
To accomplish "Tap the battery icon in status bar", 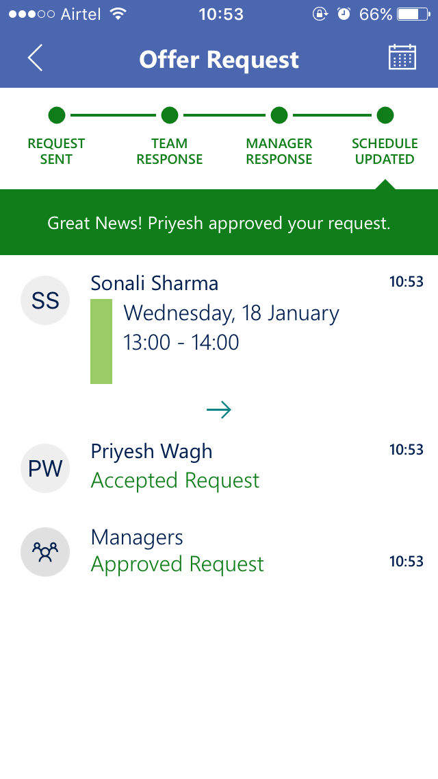I will point(411,14).
